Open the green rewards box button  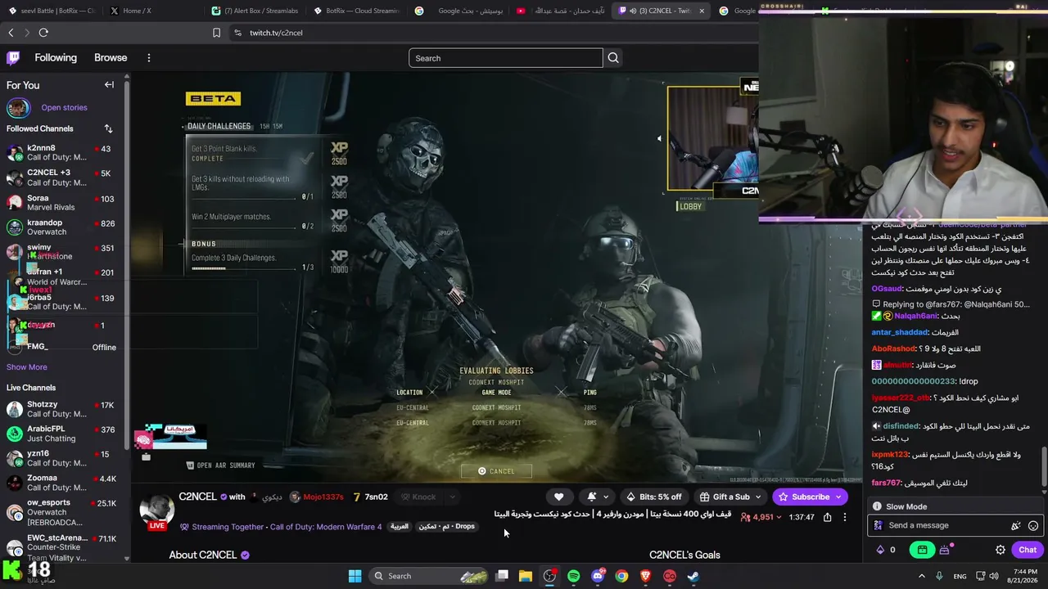923,550
